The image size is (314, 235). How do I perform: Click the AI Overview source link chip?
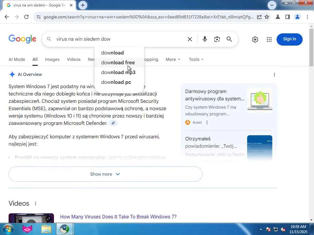(113, 123)
